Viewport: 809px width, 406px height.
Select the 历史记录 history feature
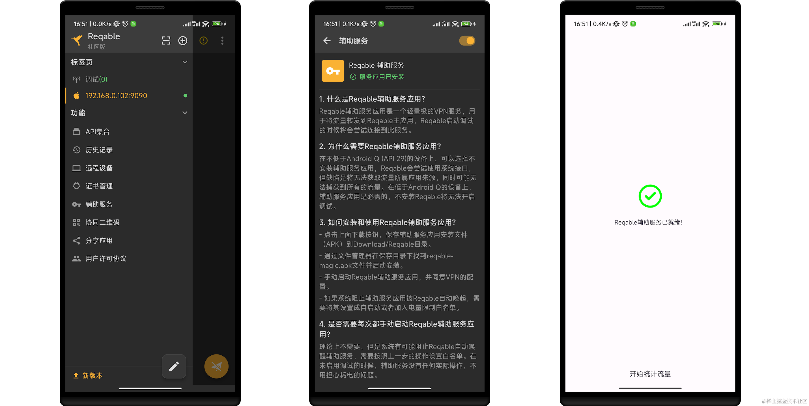pyautogui.click(x=99, y=150)
